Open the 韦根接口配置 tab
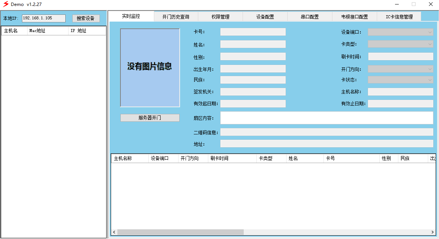439x239 pixels. point(354,17)
